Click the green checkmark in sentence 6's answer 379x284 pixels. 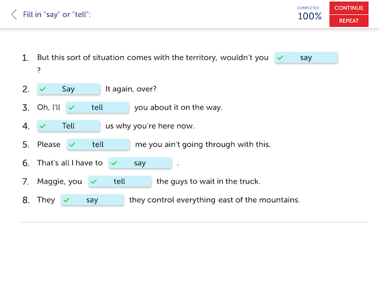pos(114,163)
